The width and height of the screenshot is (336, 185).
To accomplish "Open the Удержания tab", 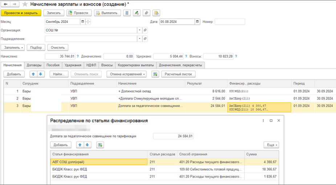I will point(73,65).
